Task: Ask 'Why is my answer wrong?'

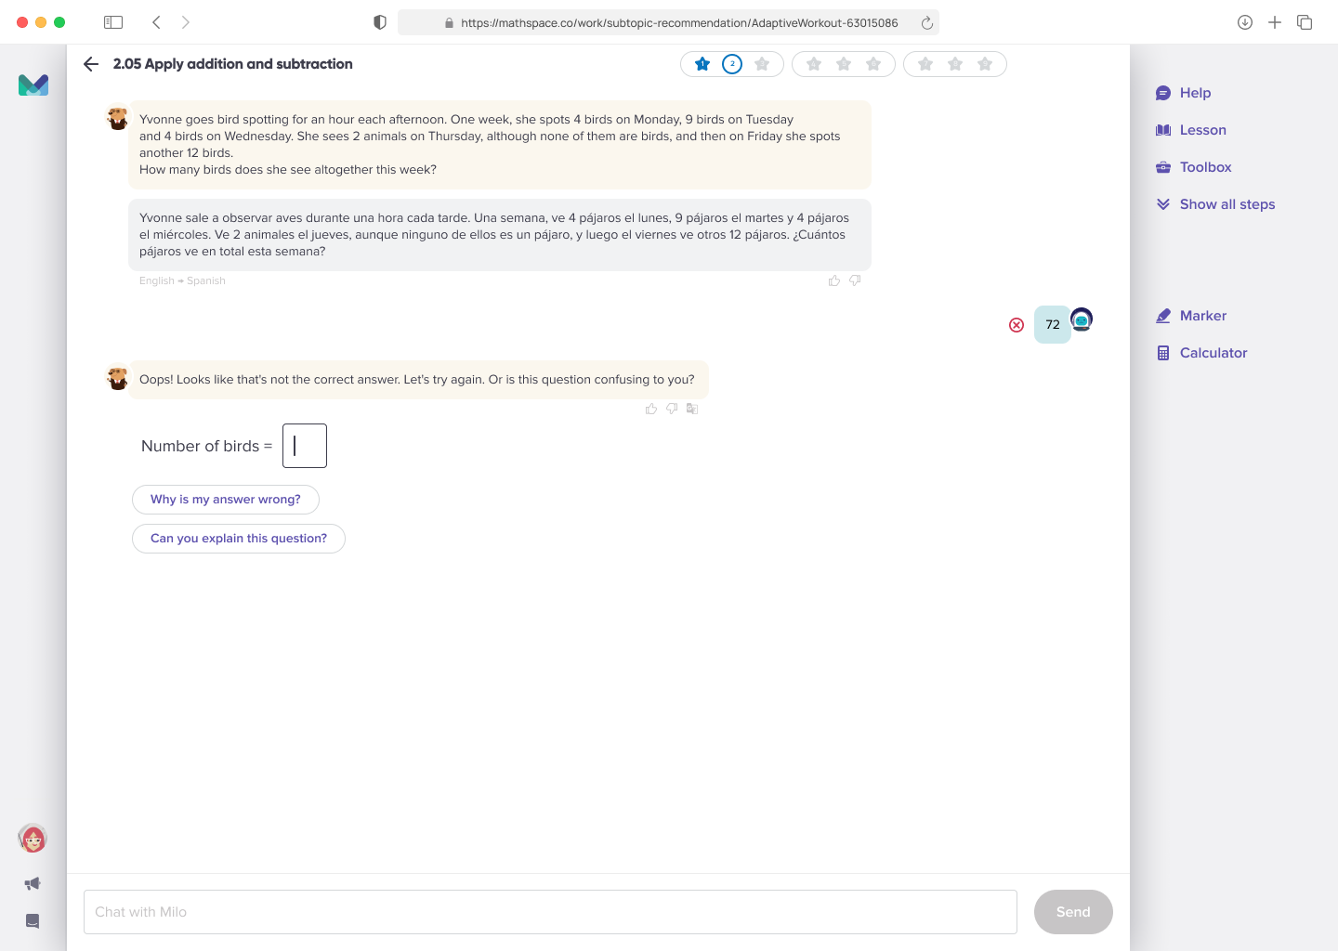Action: (226, 500)
